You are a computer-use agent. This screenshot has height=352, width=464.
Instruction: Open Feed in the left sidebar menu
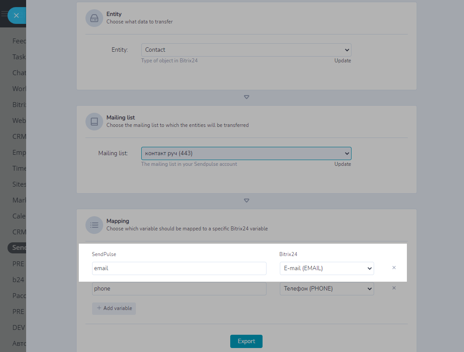19,41
